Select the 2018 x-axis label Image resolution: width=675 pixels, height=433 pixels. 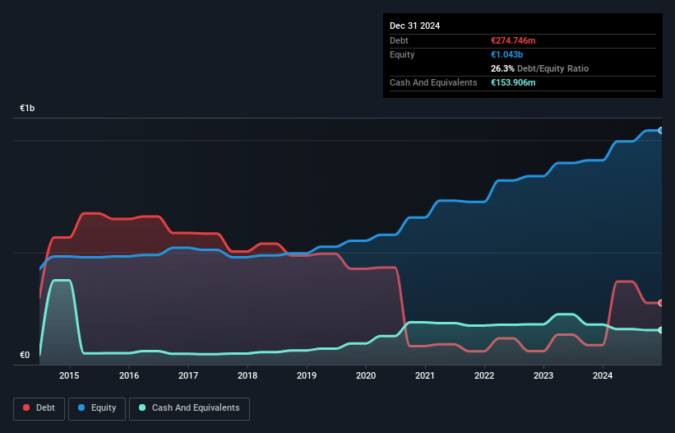pyautogui.click(x=247, y=375)
